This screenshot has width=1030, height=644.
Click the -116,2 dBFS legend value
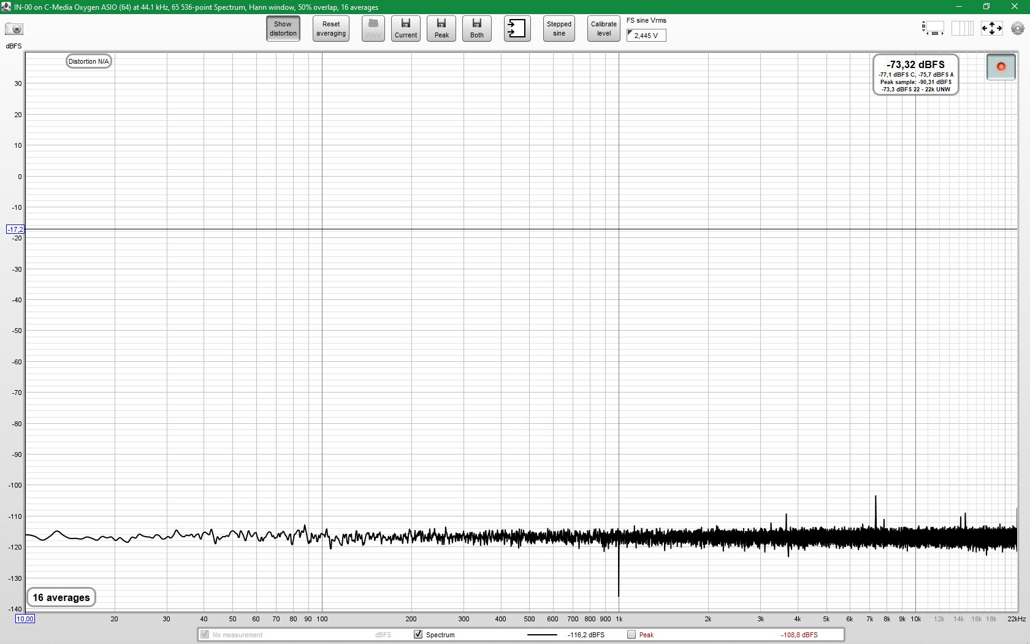tap(586, 635)
